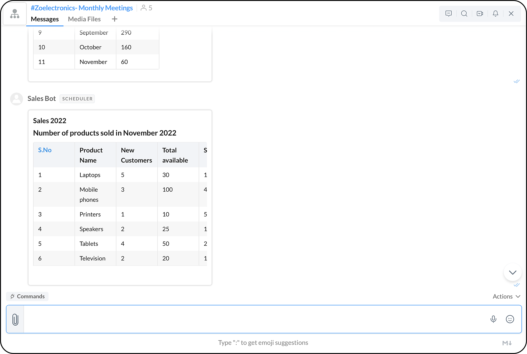Screen dimensions: 527x354
Task: Open the Commands button
Action: [x=27, y=296]
